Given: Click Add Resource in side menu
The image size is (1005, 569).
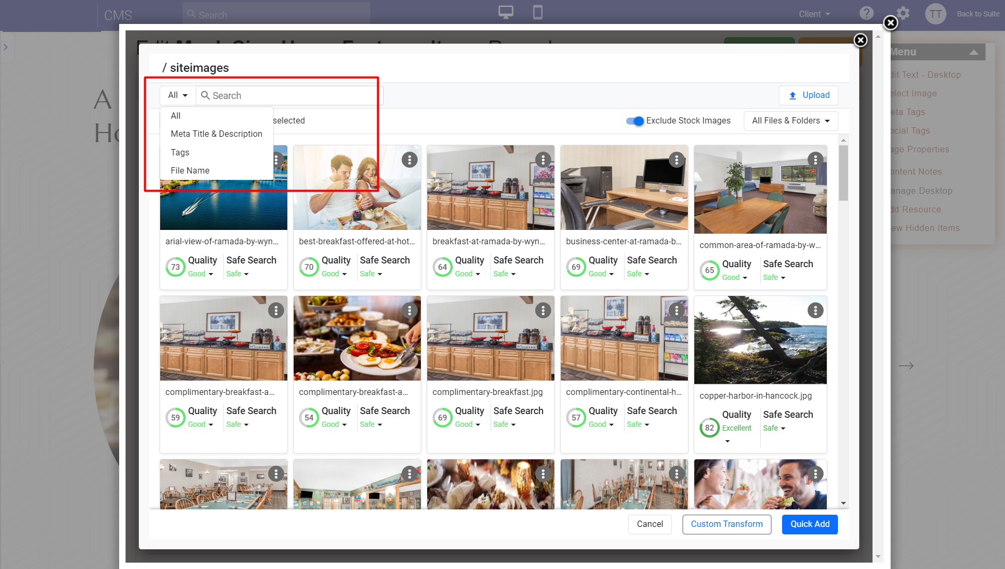Looking at the screenshot, I should tap(916, 210).
